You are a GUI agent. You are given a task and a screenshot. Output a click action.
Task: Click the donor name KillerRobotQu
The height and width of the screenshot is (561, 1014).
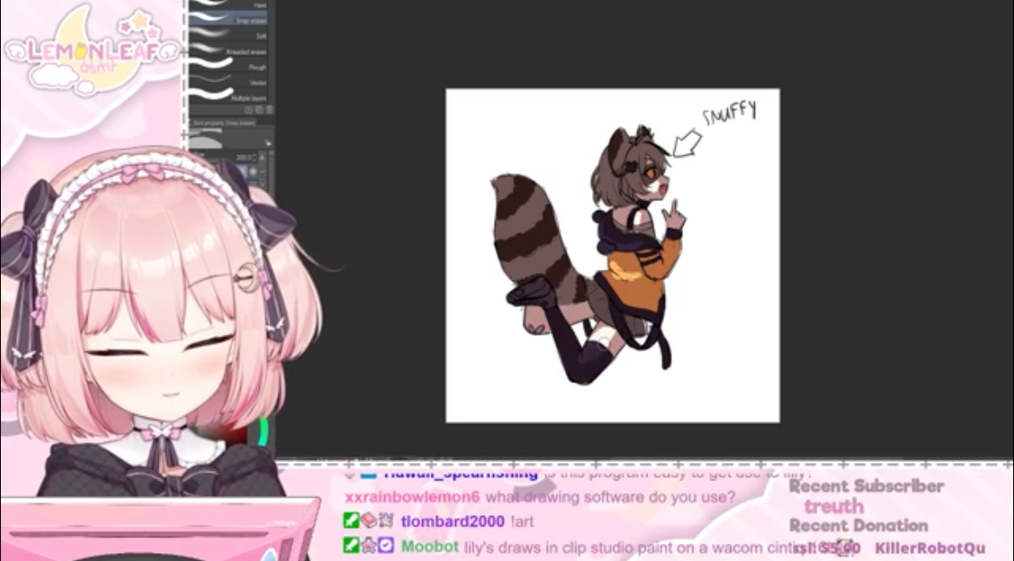coord(930,548)
